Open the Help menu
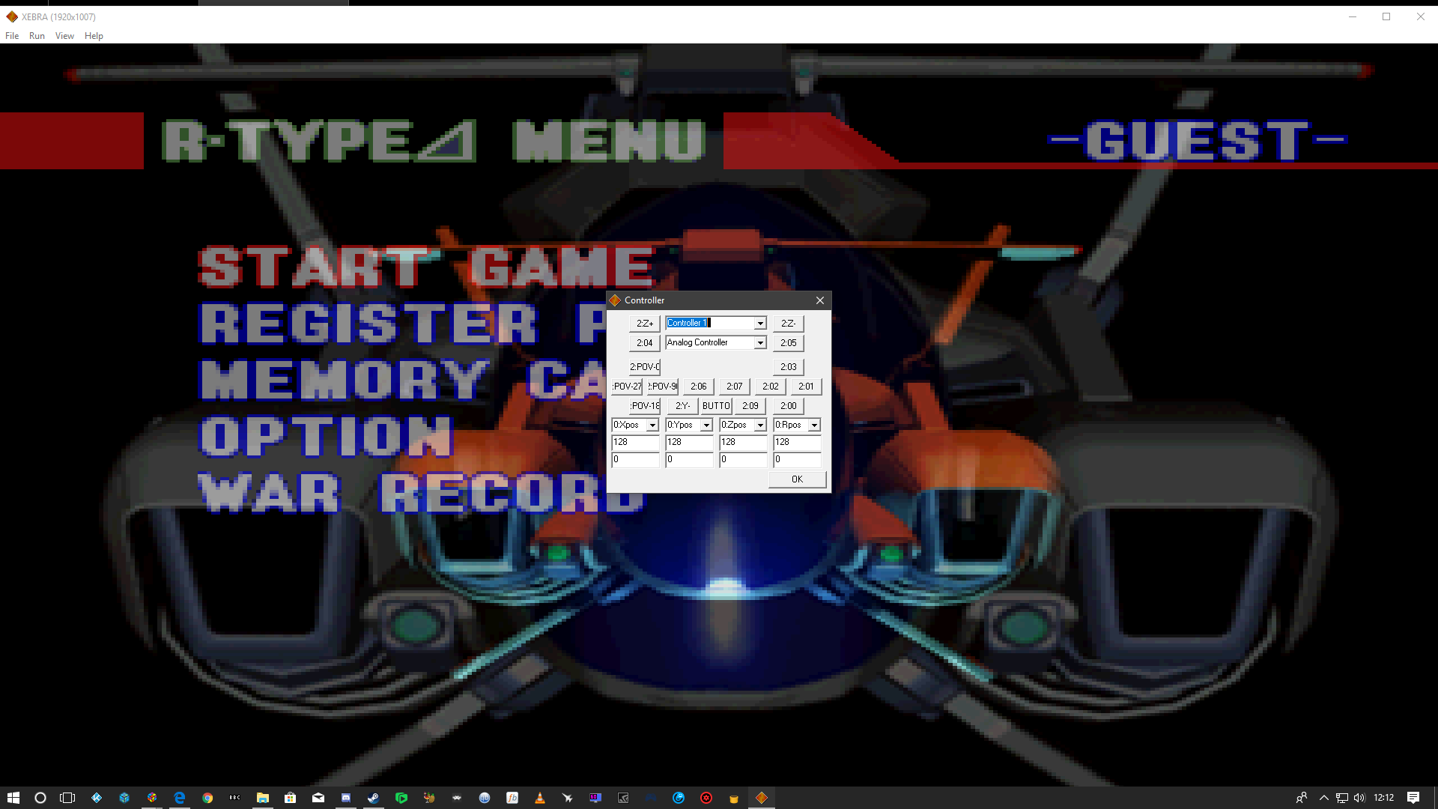 (x=94, y=36)
